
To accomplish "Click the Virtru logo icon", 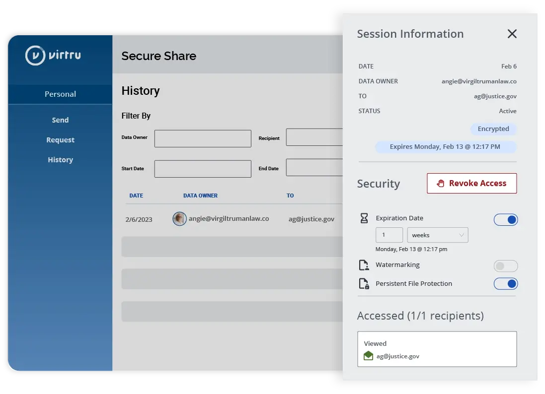I will point(33,56).
